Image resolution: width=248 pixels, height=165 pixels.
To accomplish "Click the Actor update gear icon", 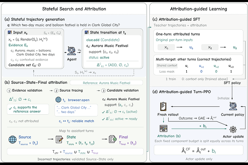I will (233, 130).
